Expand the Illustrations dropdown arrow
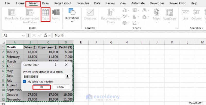Screen dimensions: 206x105 [72, 22]
